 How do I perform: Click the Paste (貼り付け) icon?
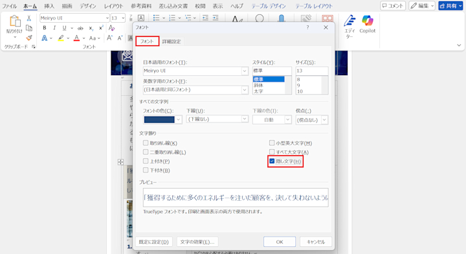14,21
